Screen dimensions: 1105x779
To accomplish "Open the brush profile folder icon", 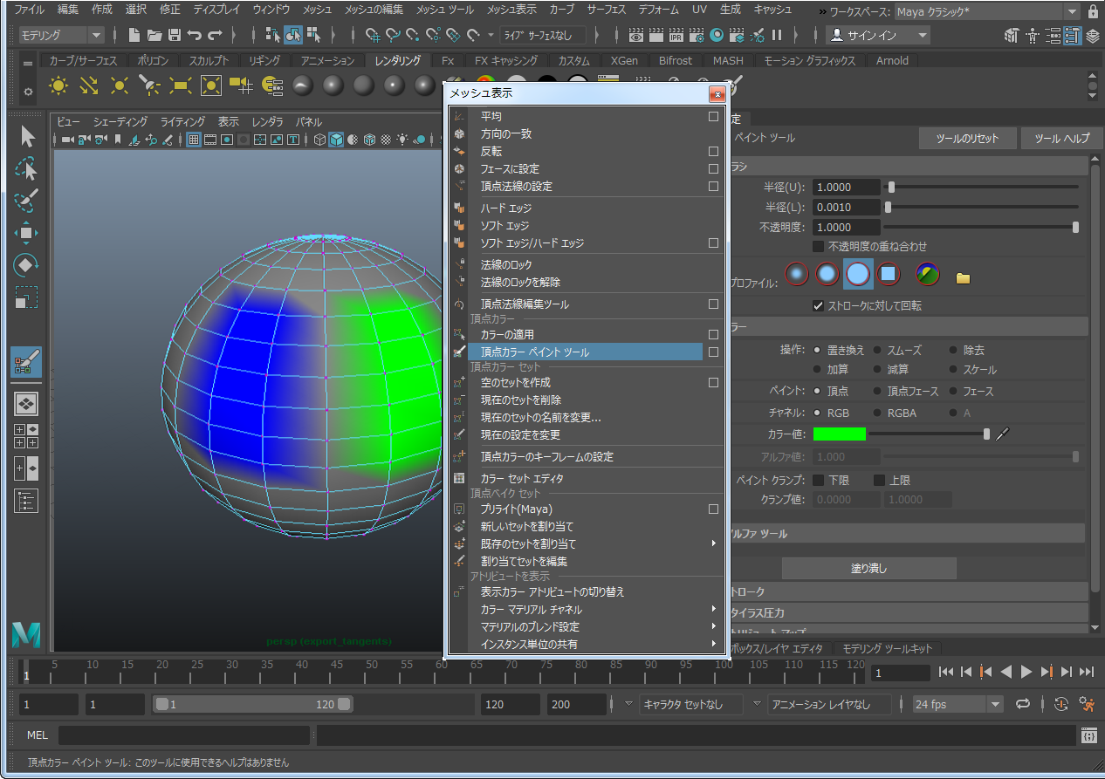I will coord(963,278).
